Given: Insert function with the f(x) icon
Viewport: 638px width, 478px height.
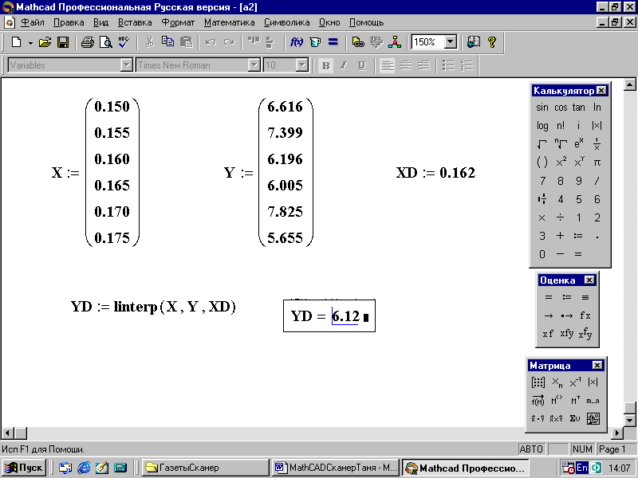Looking at the screenshot, I should click(x=296, y=42).
